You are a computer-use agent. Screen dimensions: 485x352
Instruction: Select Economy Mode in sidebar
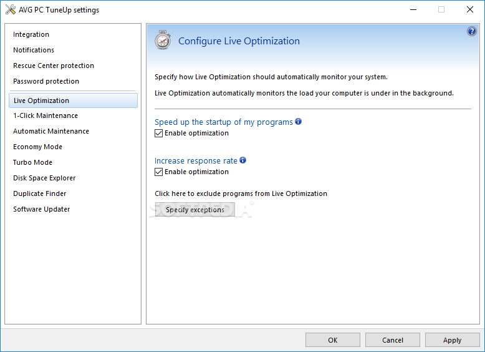[38, 147]
